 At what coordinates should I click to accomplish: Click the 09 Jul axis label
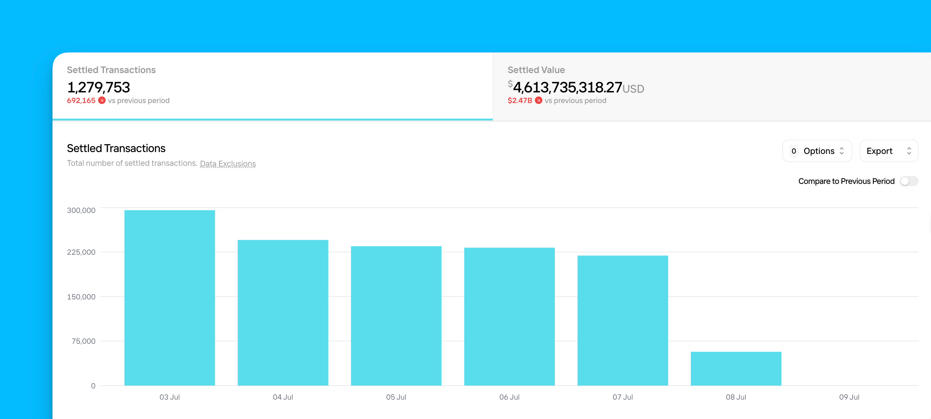point(849,397)
